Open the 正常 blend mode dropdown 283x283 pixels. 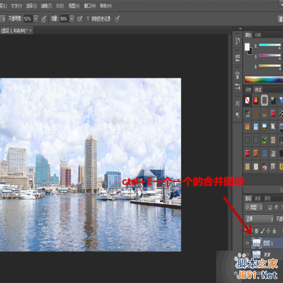pos(259,219)
